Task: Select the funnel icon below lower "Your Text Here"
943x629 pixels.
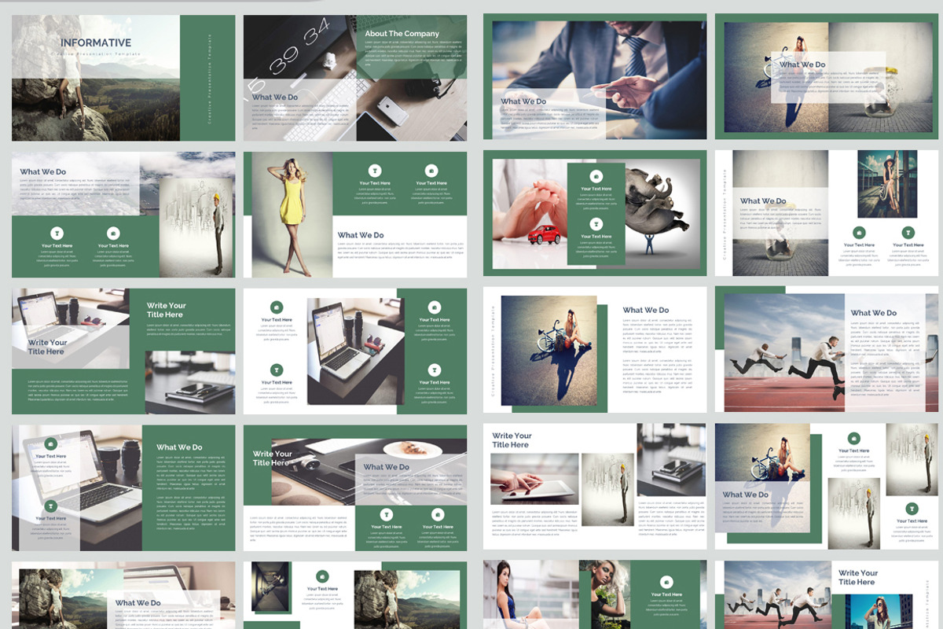Action: [x=276, y=370]
